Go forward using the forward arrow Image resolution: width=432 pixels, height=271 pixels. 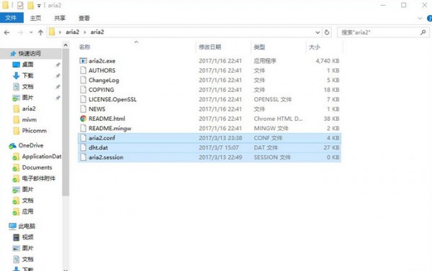coord(20,32)
